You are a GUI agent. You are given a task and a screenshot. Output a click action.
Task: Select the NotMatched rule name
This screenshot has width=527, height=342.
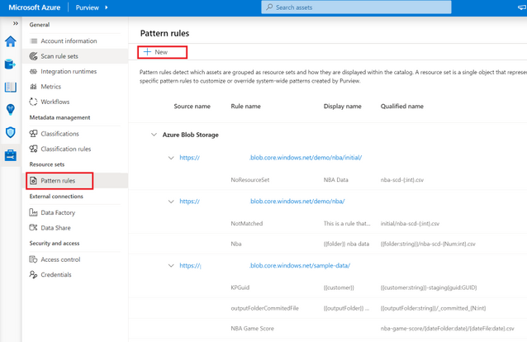247,223
